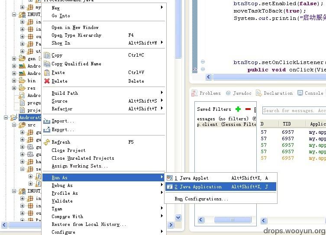Click the Refresh arrows icon

click(47, 142)
